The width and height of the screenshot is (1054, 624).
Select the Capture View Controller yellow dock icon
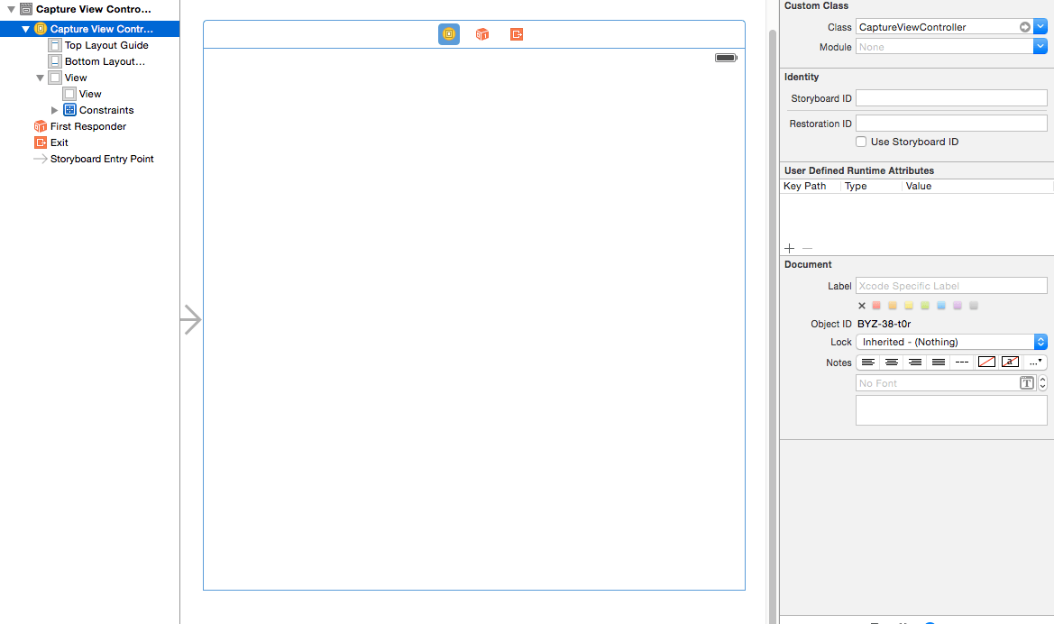coord(448,33)
